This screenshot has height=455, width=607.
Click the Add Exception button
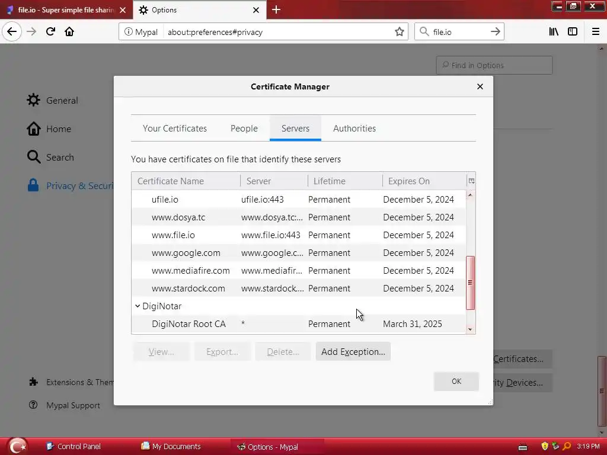coord(353,352)
